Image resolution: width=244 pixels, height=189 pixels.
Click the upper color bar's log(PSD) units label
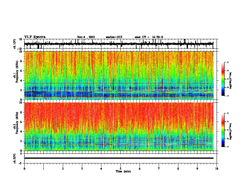click(x=231, y=81)
